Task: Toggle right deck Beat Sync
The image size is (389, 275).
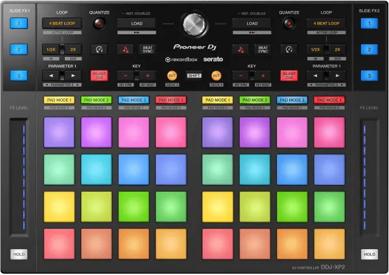Action: pyautogui.click(x=263, y=49)
